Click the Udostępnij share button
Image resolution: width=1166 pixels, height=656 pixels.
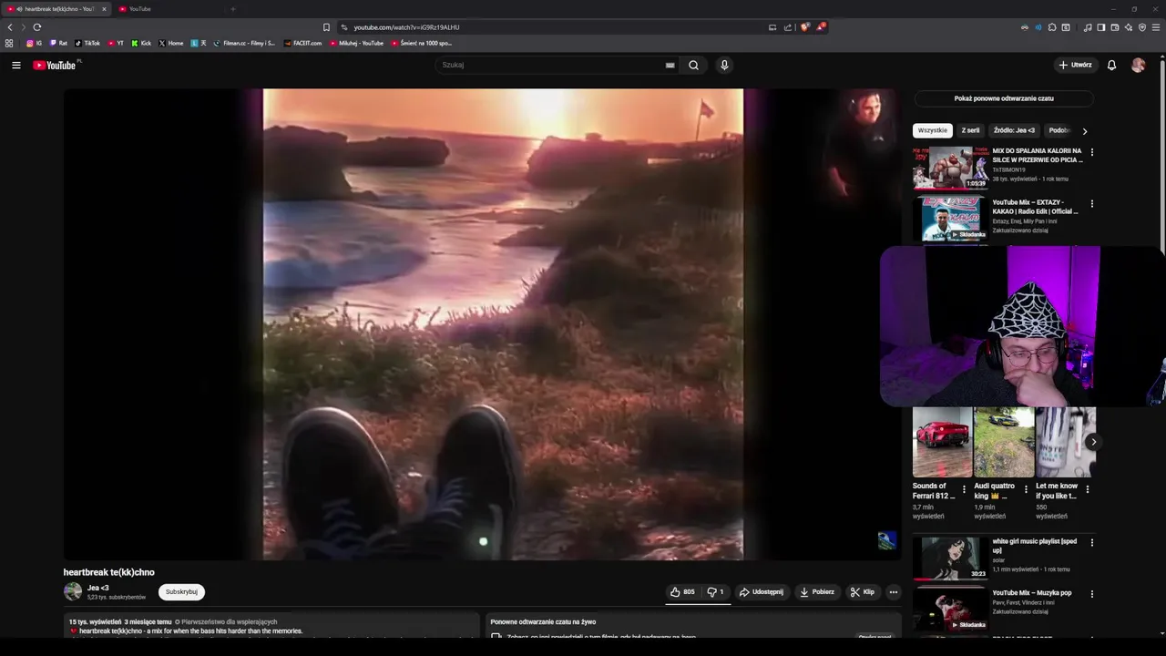click(x=762, y=592)
